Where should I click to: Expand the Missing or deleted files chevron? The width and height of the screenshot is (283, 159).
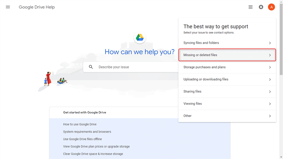(x=270, y=55)
